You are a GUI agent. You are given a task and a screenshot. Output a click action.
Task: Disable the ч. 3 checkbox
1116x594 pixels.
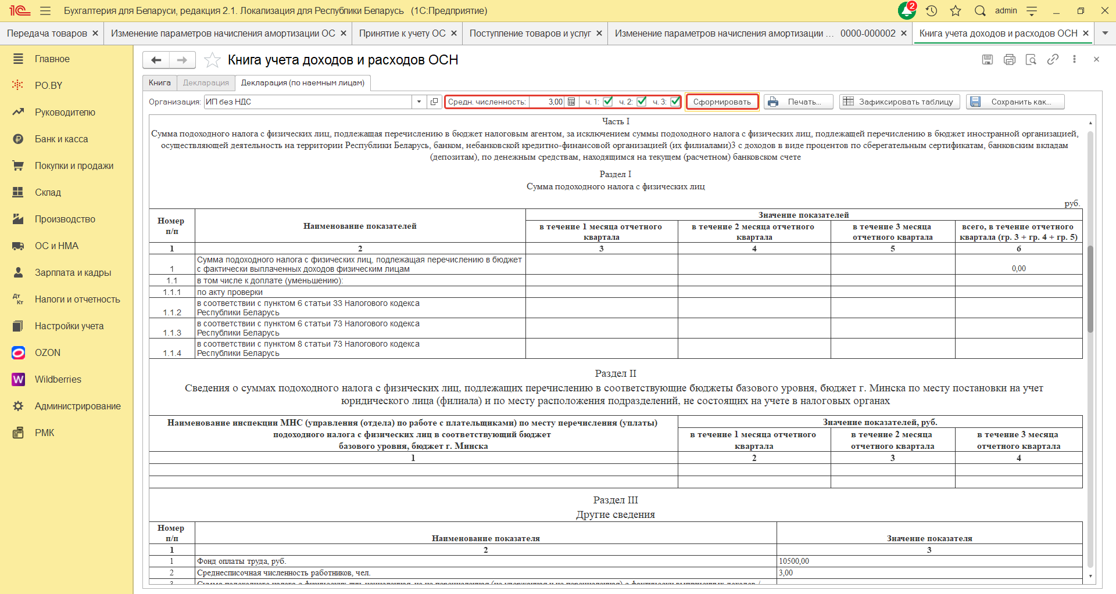[675, 102]
